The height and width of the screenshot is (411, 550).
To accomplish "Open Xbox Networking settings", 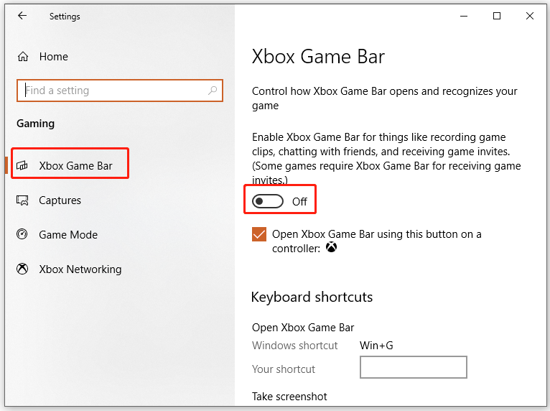I will (x=80, y=269).
